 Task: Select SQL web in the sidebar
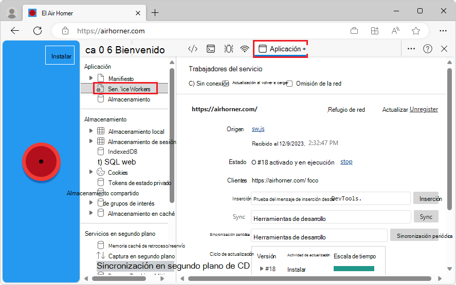(117, 162)
